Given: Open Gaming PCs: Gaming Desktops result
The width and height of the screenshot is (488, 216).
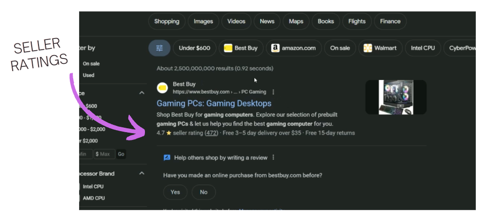Looking at the screenshot, I should [214, 103].
